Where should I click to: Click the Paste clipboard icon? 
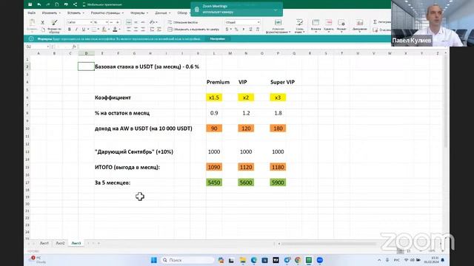32,23
